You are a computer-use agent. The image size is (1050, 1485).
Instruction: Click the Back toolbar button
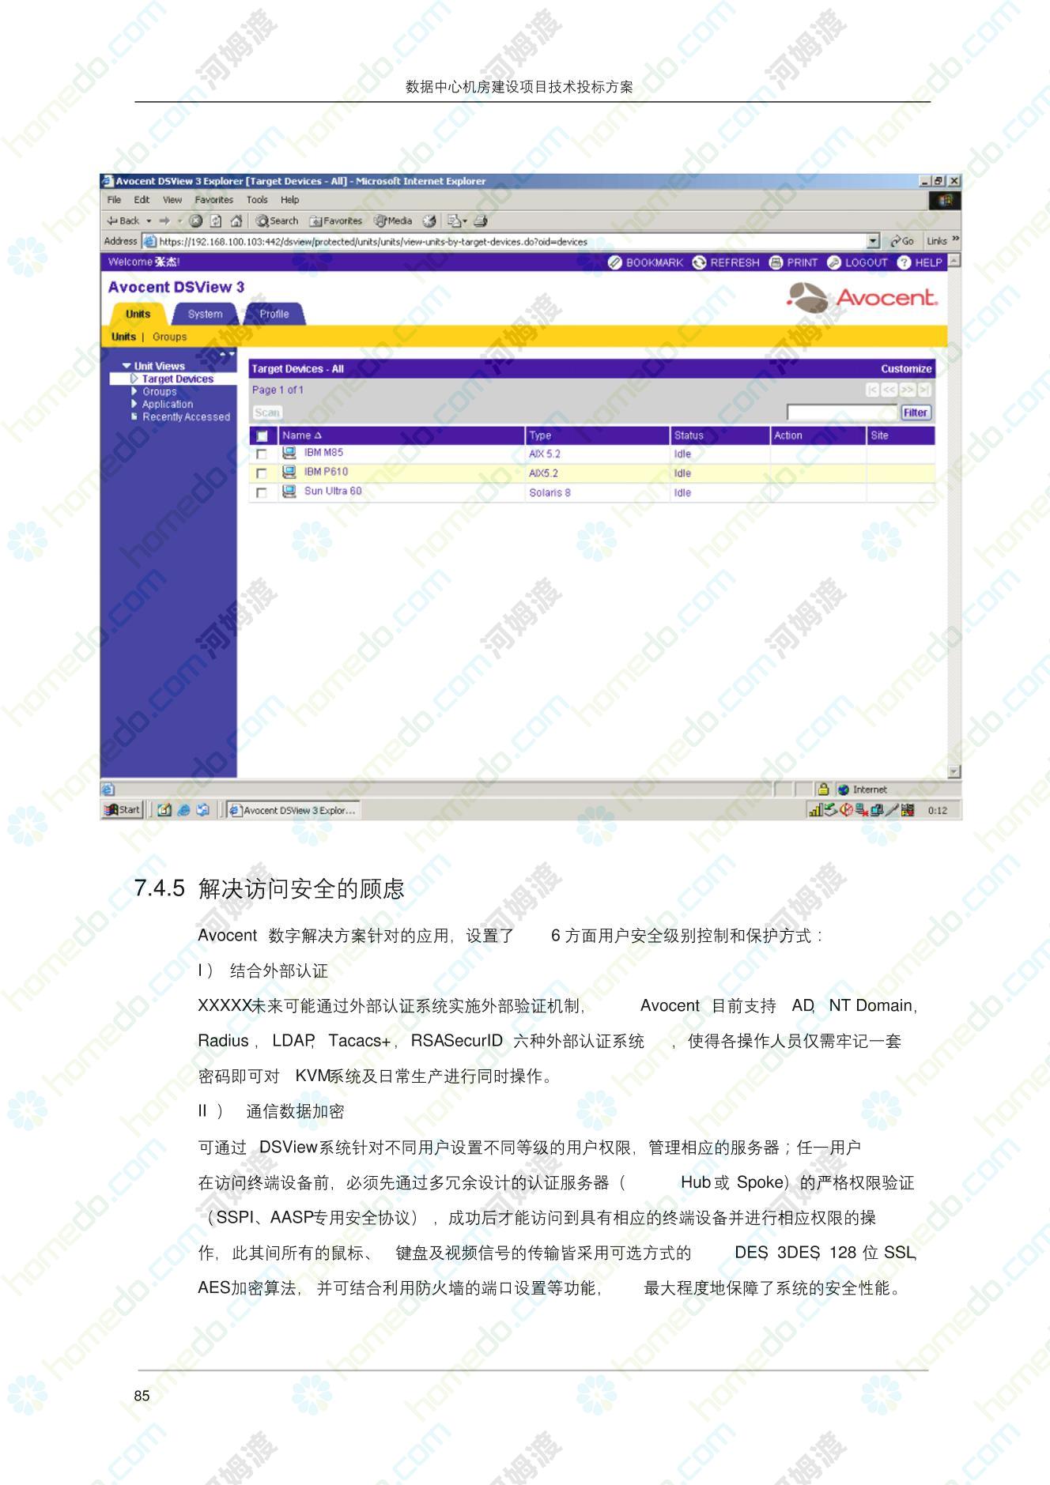click(x=123, y=221)
